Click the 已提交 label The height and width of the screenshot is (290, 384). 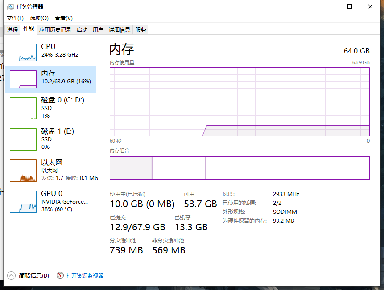[x=118, y=217]
